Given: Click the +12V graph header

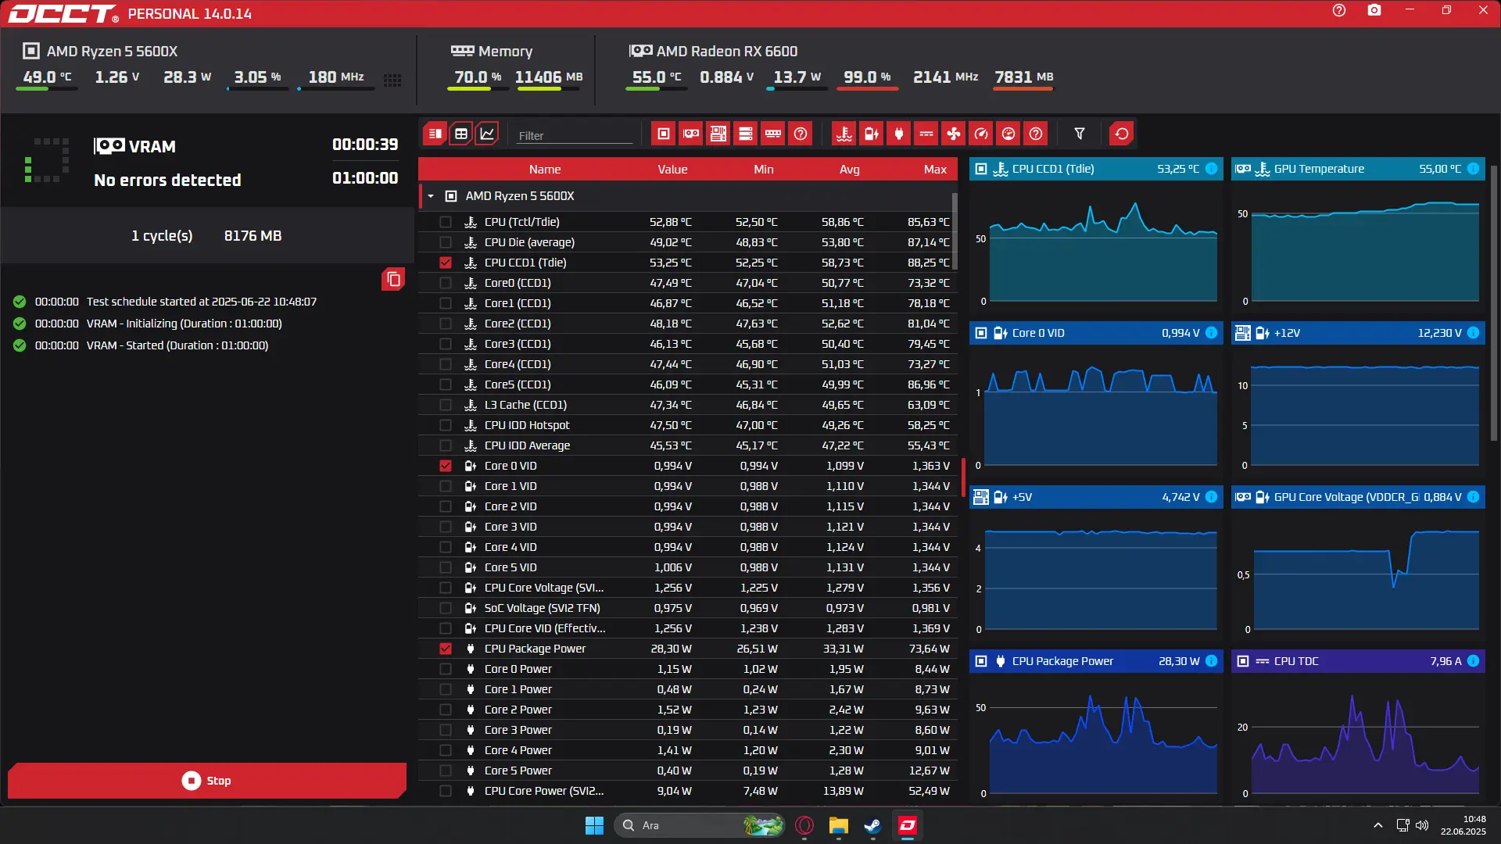Looking at the screenshot, I should pos(1358,333).
